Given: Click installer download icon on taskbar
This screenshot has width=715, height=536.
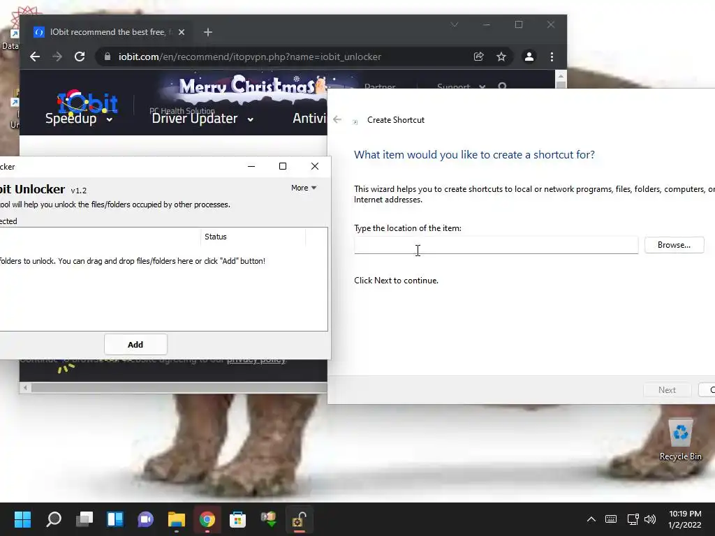Looking at the screenshot, I should point(269,519).
